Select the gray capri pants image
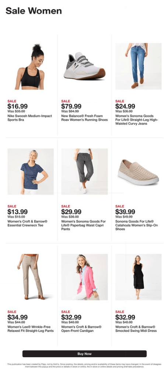The image size is (164, 369). [x=84, y=171]
